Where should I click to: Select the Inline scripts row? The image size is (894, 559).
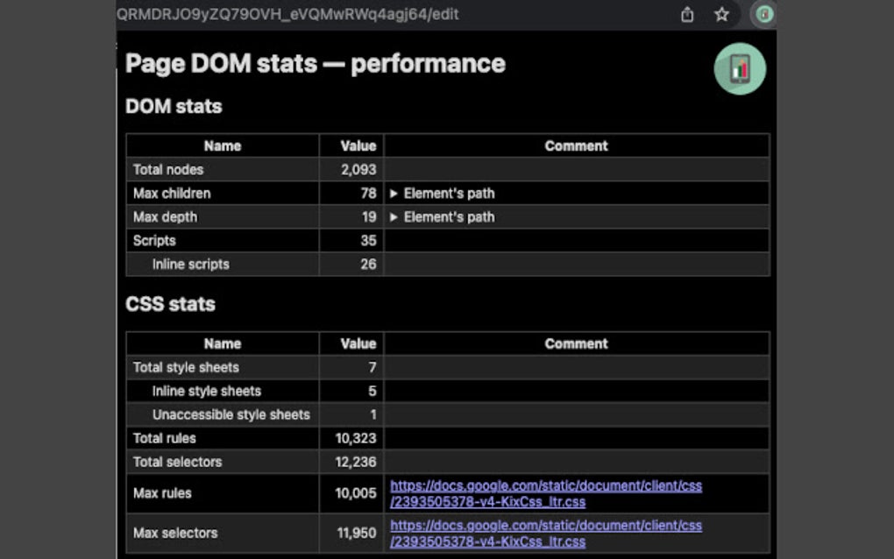(x=222, y=264)
